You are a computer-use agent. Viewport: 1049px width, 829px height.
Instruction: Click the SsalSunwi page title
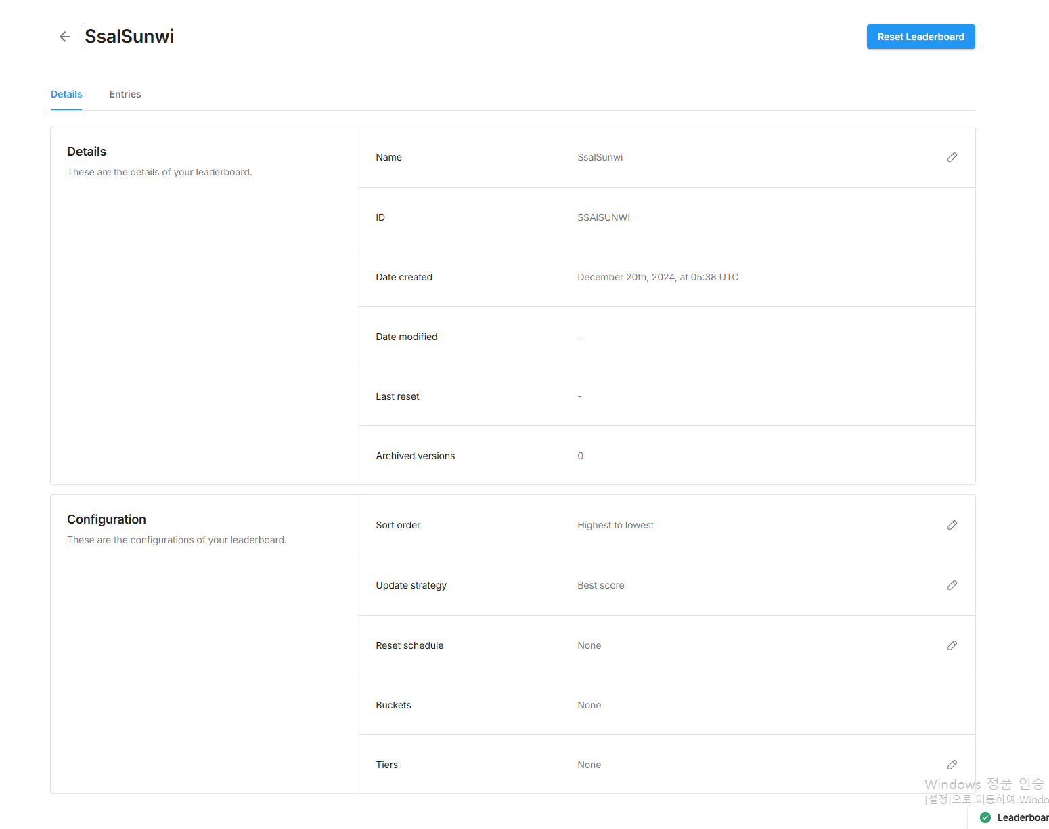tap(129, 37)
